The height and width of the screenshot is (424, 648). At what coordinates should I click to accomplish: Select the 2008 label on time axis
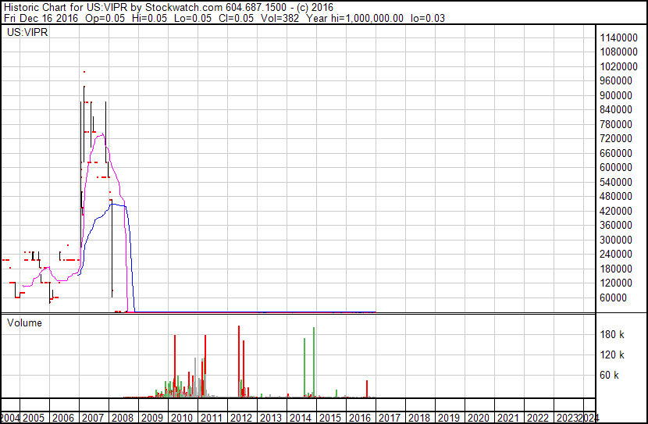click(123, 418)
